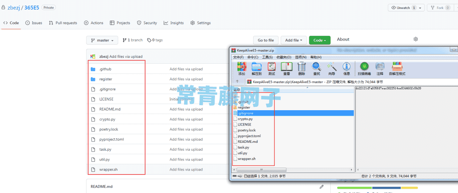The width and height of the screenshot is (458, 193).
Task: Edit README.md using the pencil icon
Action: [321, 187]
